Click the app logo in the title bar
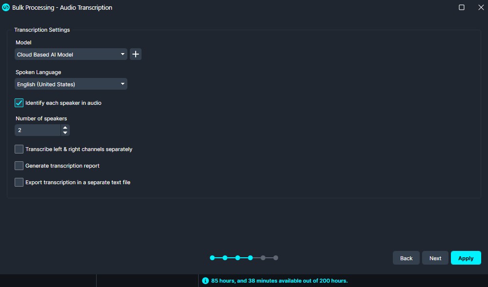The image size is (488, 287). pyautogui.click(x=5, y=7)
